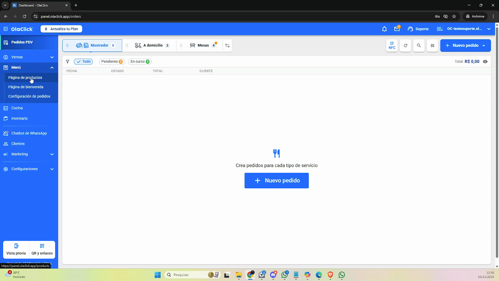Switch to column view icon
499x281 pixels.
tap(432, 46)
